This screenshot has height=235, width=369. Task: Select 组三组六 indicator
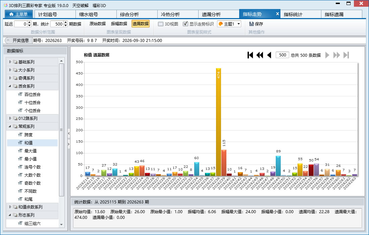[x=33, y=223]
